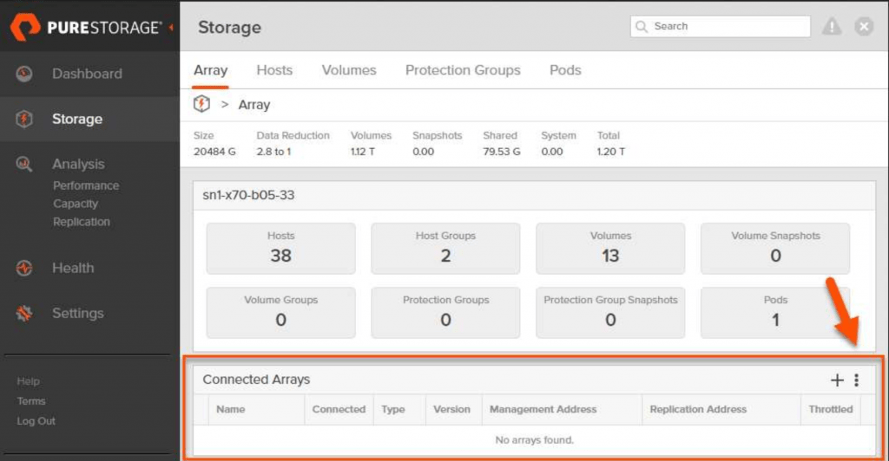Image resolution: width=889 pixels, height=461 pixels.
Task: Sort by Connected column header
Action: tap(339, 409)
